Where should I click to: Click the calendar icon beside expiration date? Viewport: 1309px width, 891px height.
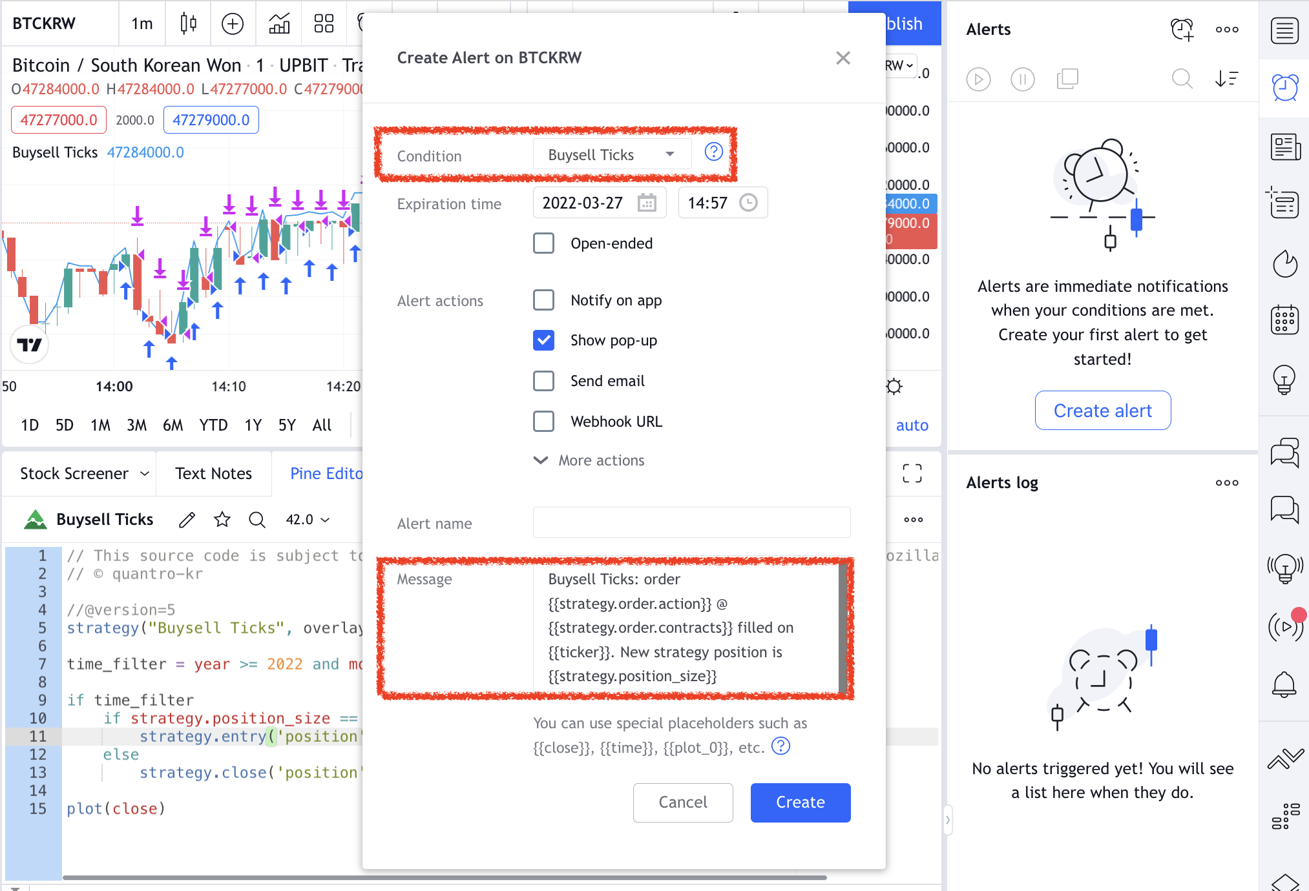(647, 203)
